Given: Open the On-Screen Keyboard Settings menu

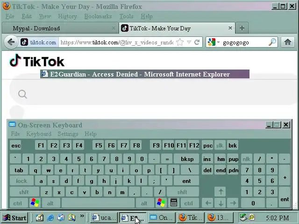Looking at the screenshot, I should pyautogui.click(x=68, y=134).
